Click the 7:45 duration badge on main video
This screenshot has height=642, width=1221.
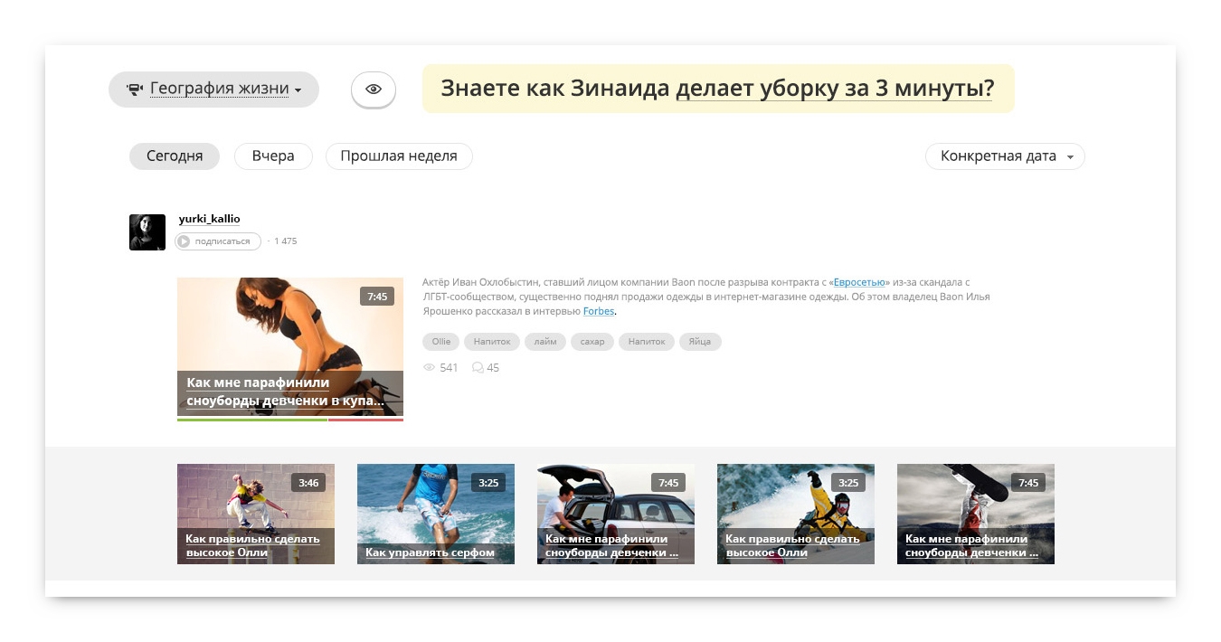377,297
